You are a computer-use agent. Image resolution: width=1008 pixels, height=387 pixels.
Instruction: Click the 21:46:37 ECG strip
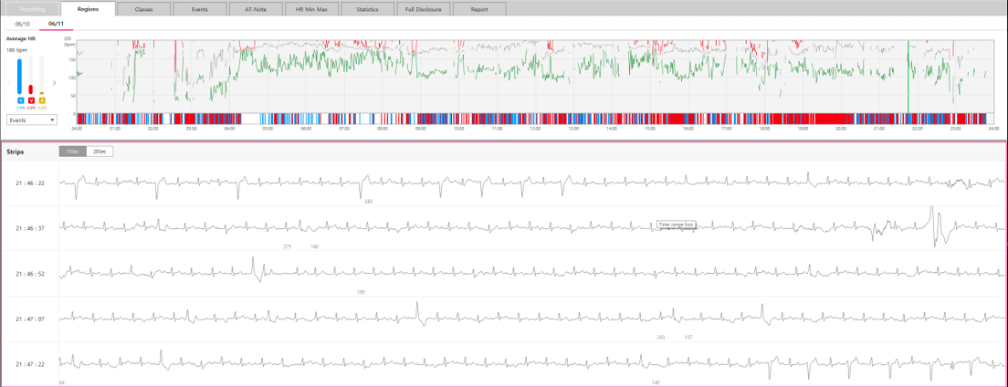532,228
